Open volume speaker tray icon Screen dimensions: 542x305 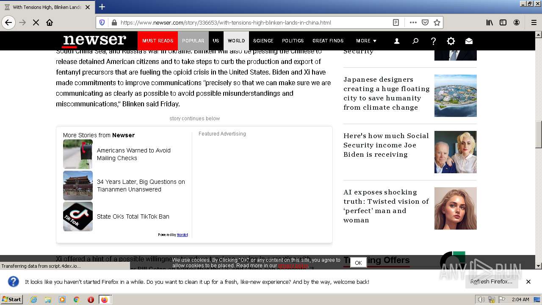481,299
